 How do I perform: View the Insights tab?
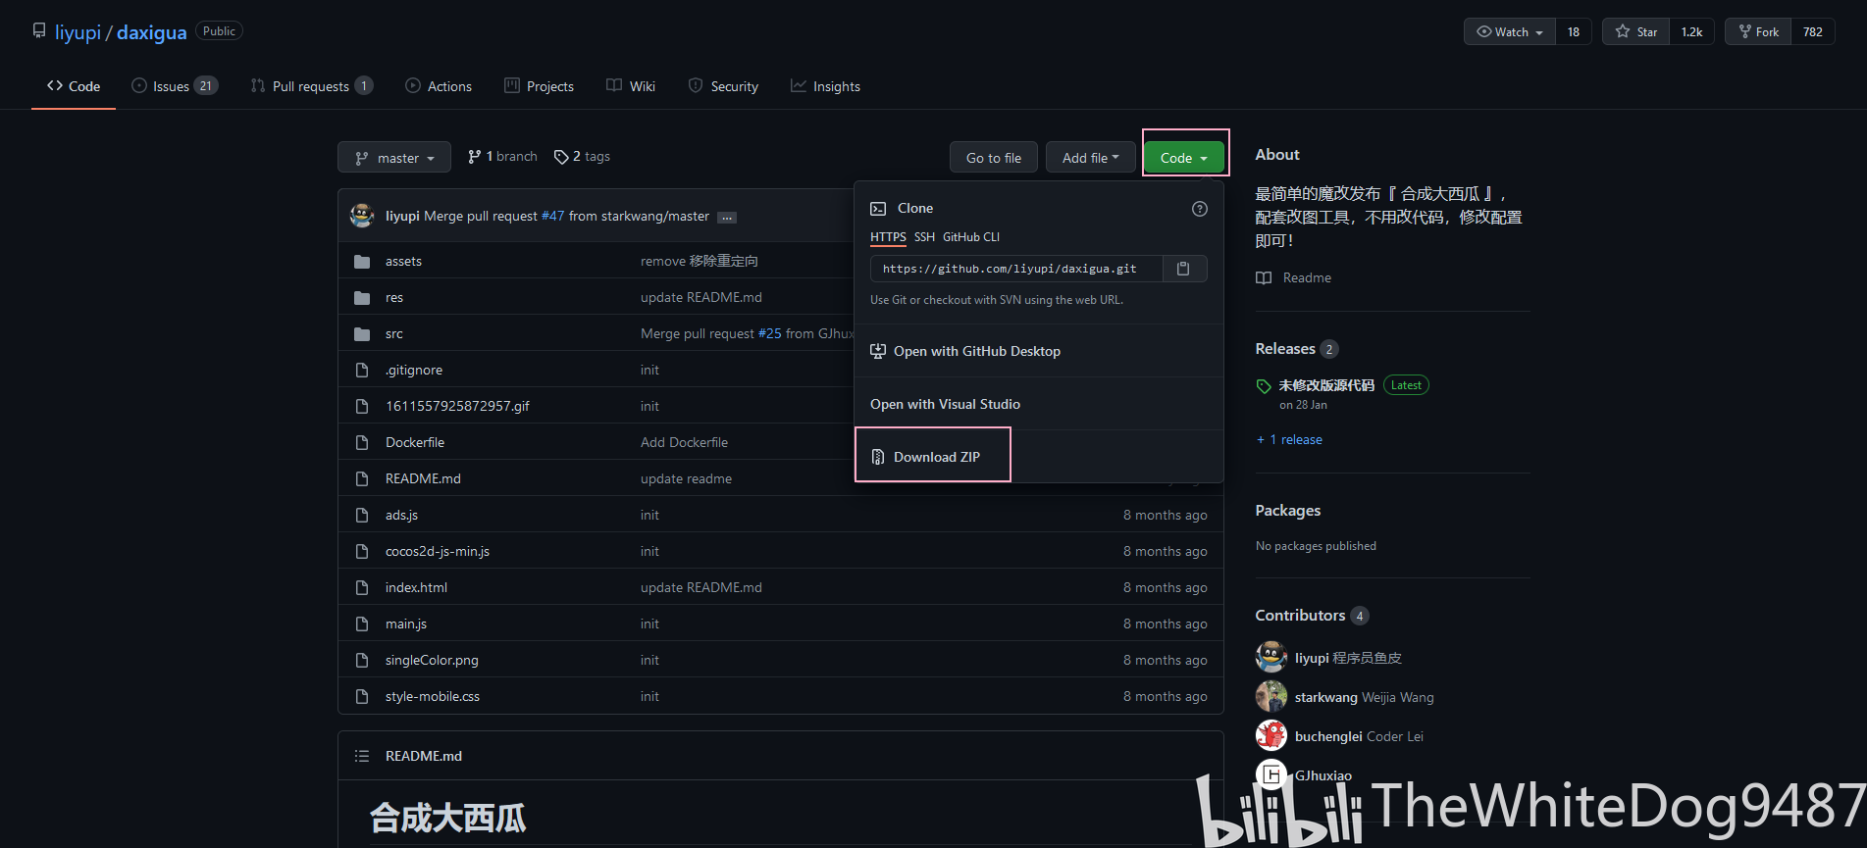point(825,86)
